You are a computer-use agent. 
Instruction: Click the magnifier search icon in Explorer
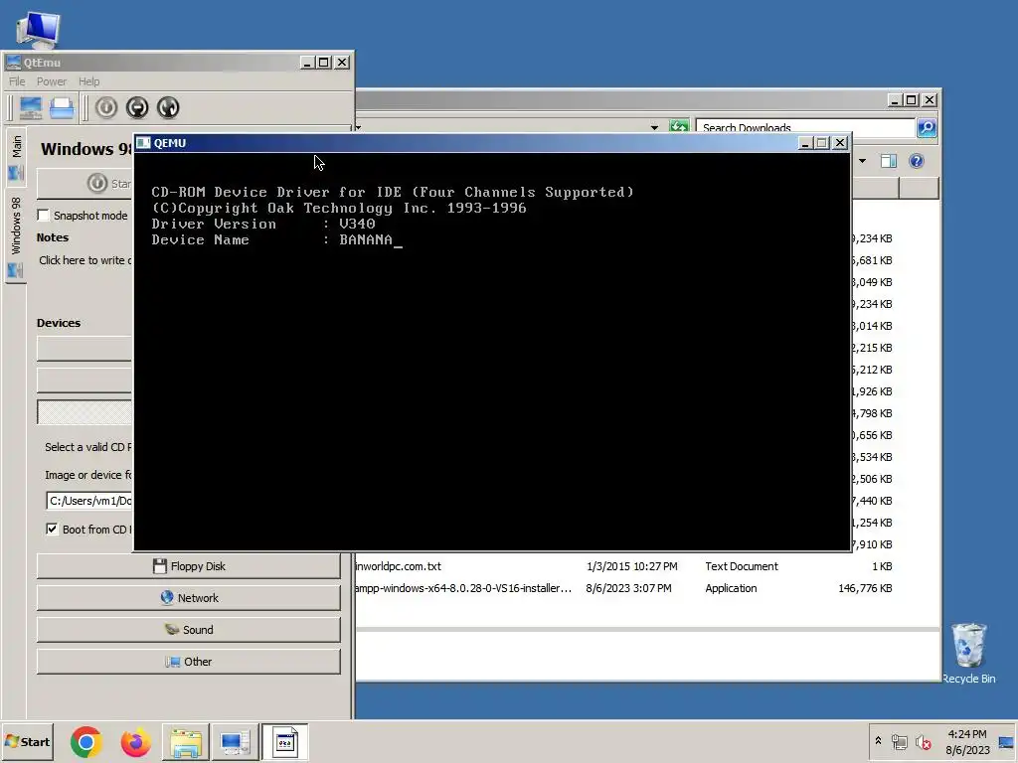(927, 128)
